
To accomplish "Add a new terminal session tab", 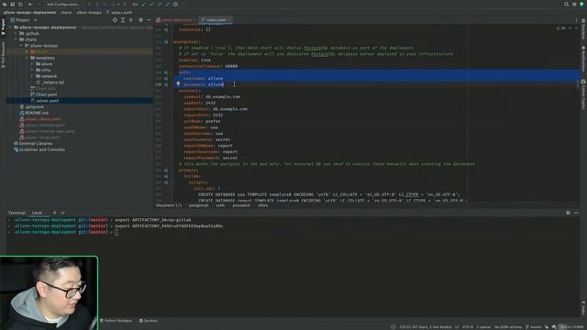I will click(x=54, y=213).
